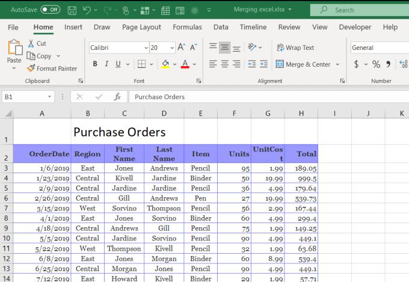
Task: Click the Percent Style icon
Action: pyautogui.click(x=376, y=64)
